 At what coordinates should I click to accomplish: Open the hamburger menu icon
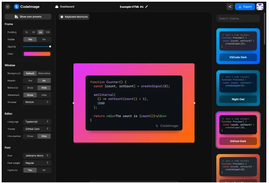[7, 6]
